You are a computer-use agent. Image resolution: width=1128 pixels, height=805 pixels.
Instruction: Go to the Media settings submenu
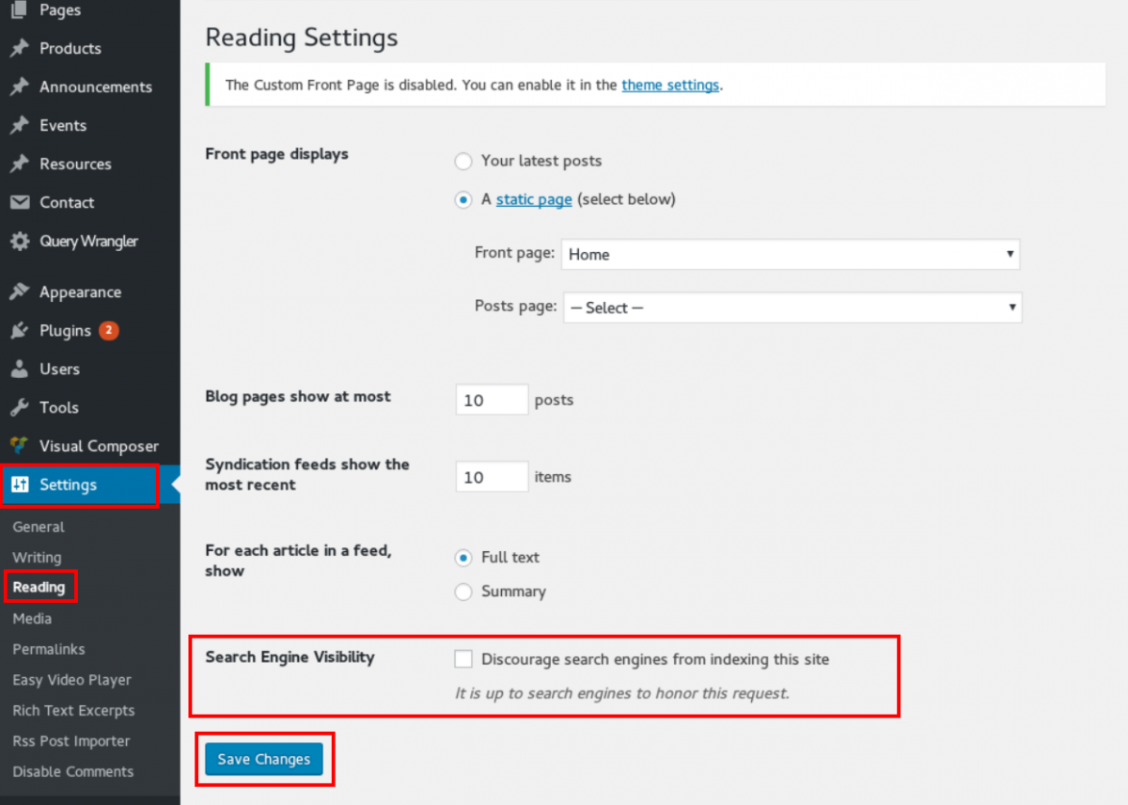(x=32, y=619)
